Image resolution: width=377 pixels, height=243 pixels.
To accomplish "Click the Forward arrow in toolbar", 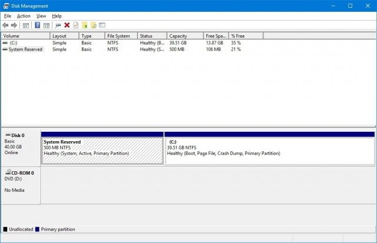I will point(14,25).
